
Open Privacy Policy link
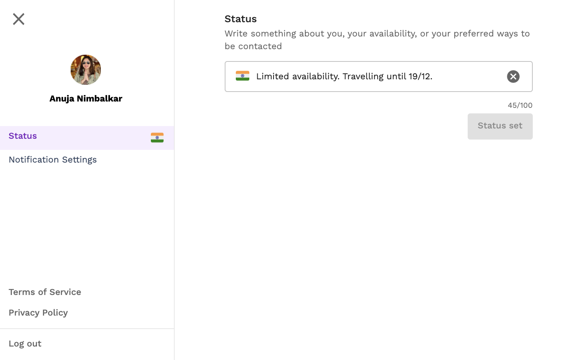pyautogui.click(x=38, y=313)
